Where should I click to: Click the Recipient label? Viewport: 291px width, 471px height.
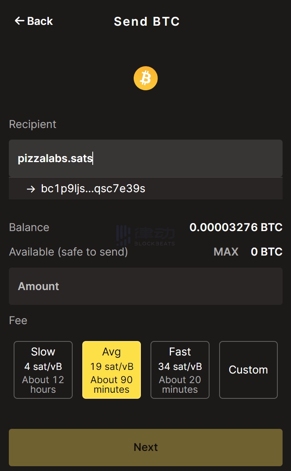(33, 124)
